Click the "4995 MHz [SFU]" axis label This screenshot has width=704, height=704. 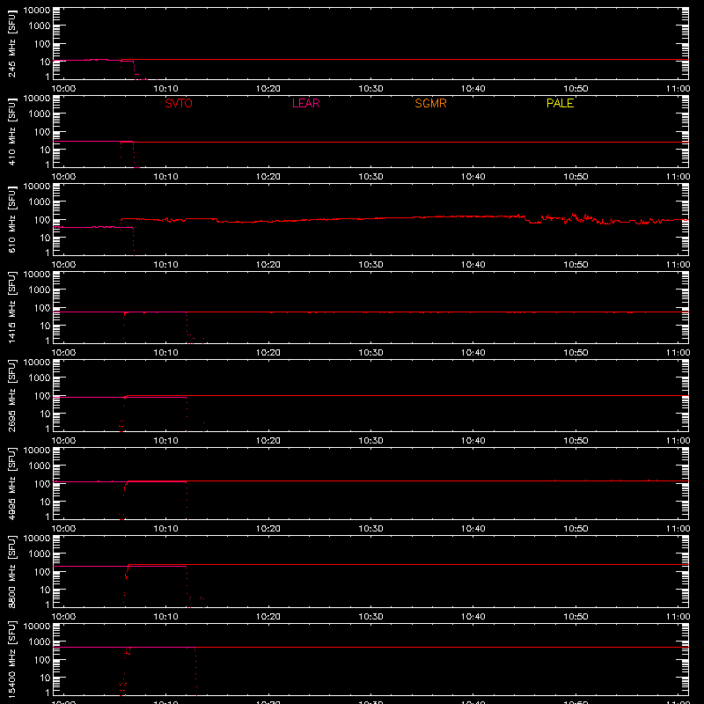click(12, 483)
